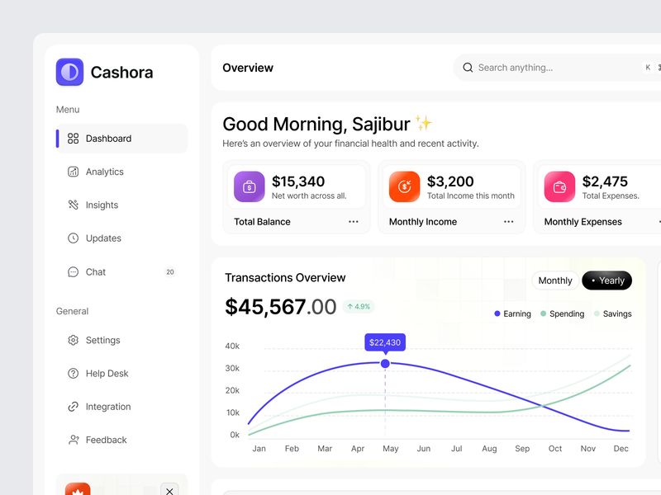The image size is (661, 495).
Task: Close the sidebar promo card with X
Action: 169,490
